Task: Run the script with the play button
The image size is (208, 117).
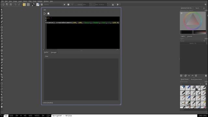Action: (45, 14)
